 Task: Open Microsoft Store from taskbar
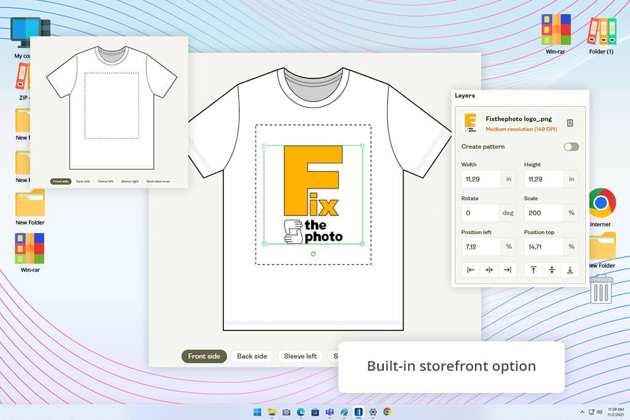315,411
